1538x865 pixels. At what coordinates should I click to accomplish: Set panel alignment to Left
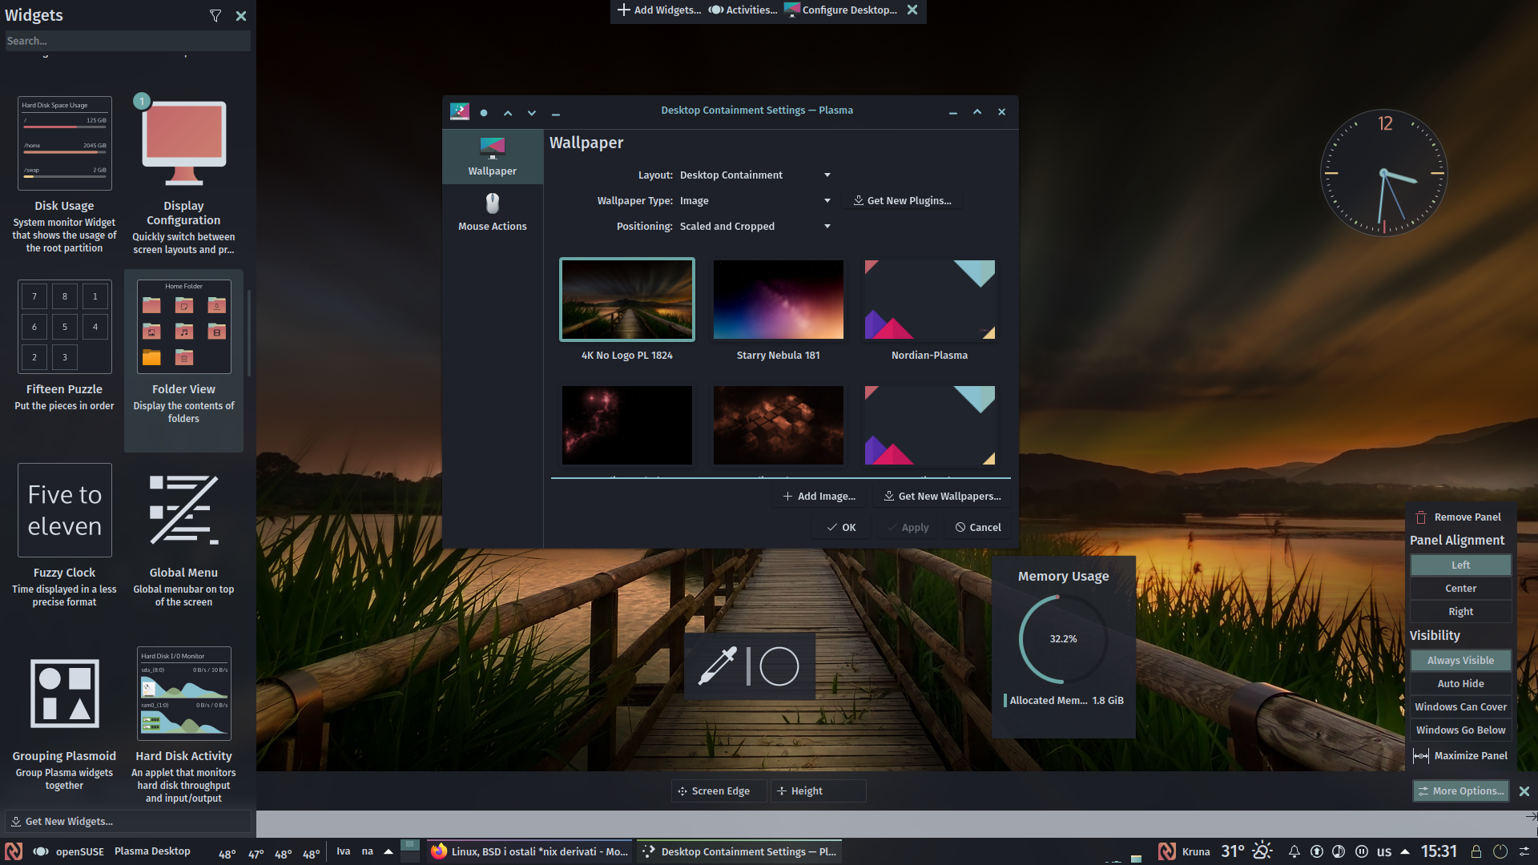click(1460, 565)
